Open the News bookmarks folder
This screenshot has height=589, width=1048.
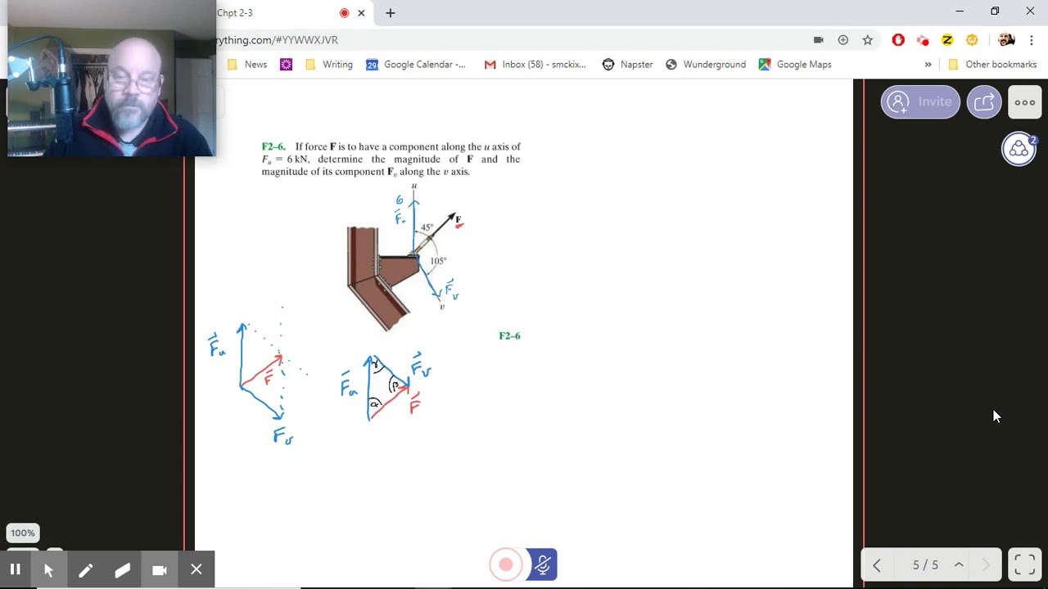coord(247,65)
